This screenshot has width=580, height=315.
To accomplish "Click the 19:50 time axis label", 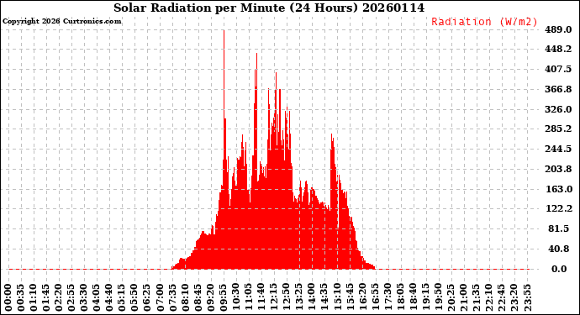I will coord(438,297).
